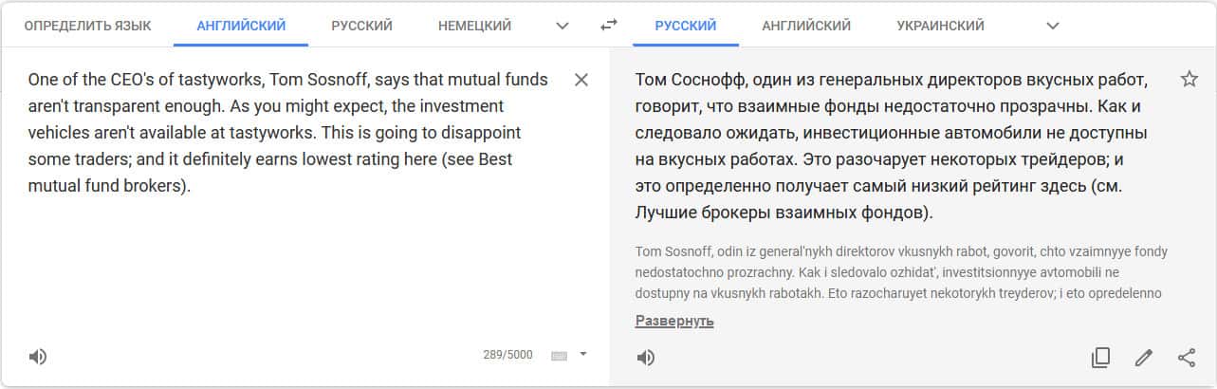
Task: Open keyboard input options dropdown arrow
Action: click(x=583, y=354)
